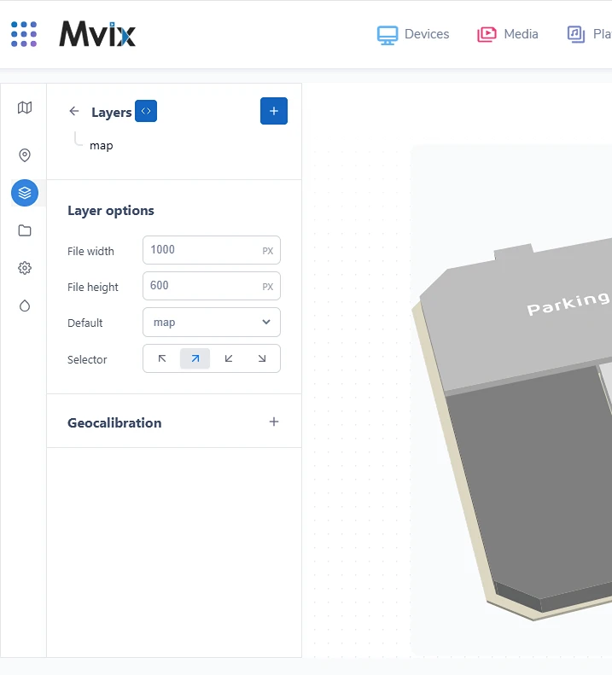Click the code brackets button next to Layers
612x675 pixels.
pyautogui.click(x=146, y=111)
